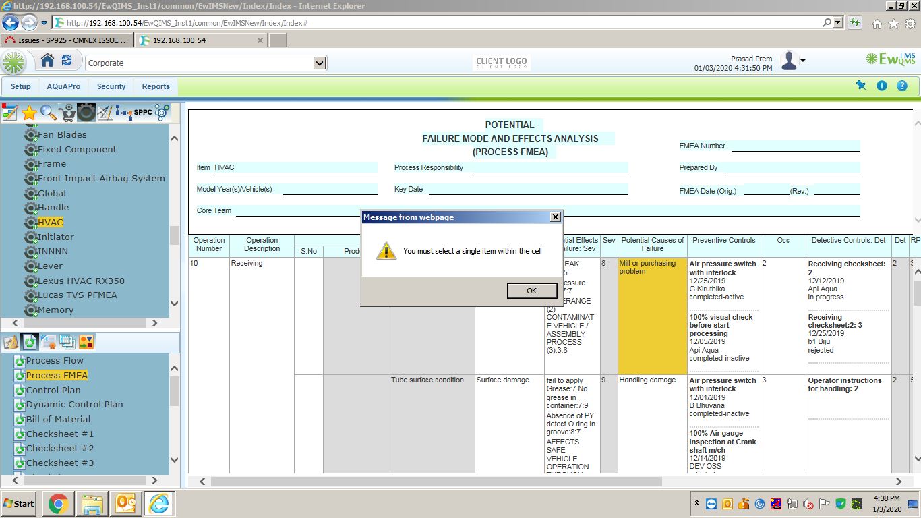Screen dimensions: 921x518
Task: Select Initiator in the tree
Action: coord(56,237)
